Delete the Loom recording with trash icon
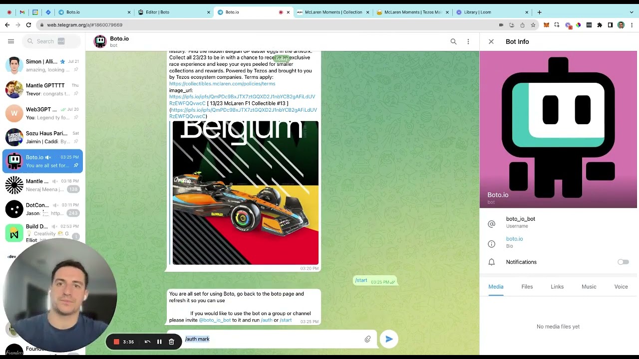The width and height of the screenshot is (639, 359). [x=171, y=342]
